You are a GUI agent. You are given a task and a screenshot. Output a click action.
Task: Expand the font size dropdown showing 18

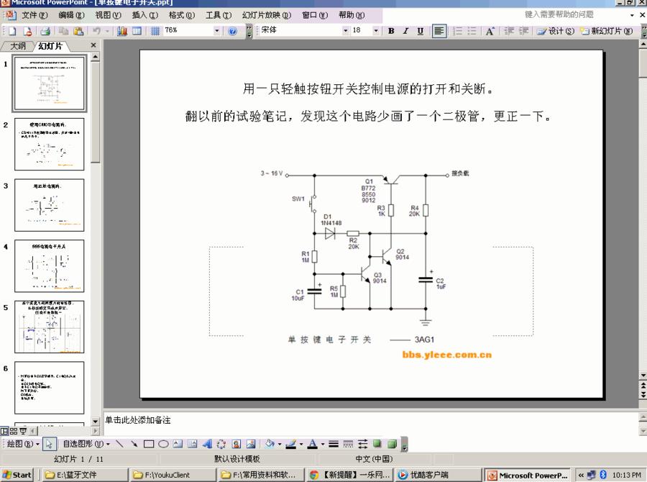(x=375, y=31)
